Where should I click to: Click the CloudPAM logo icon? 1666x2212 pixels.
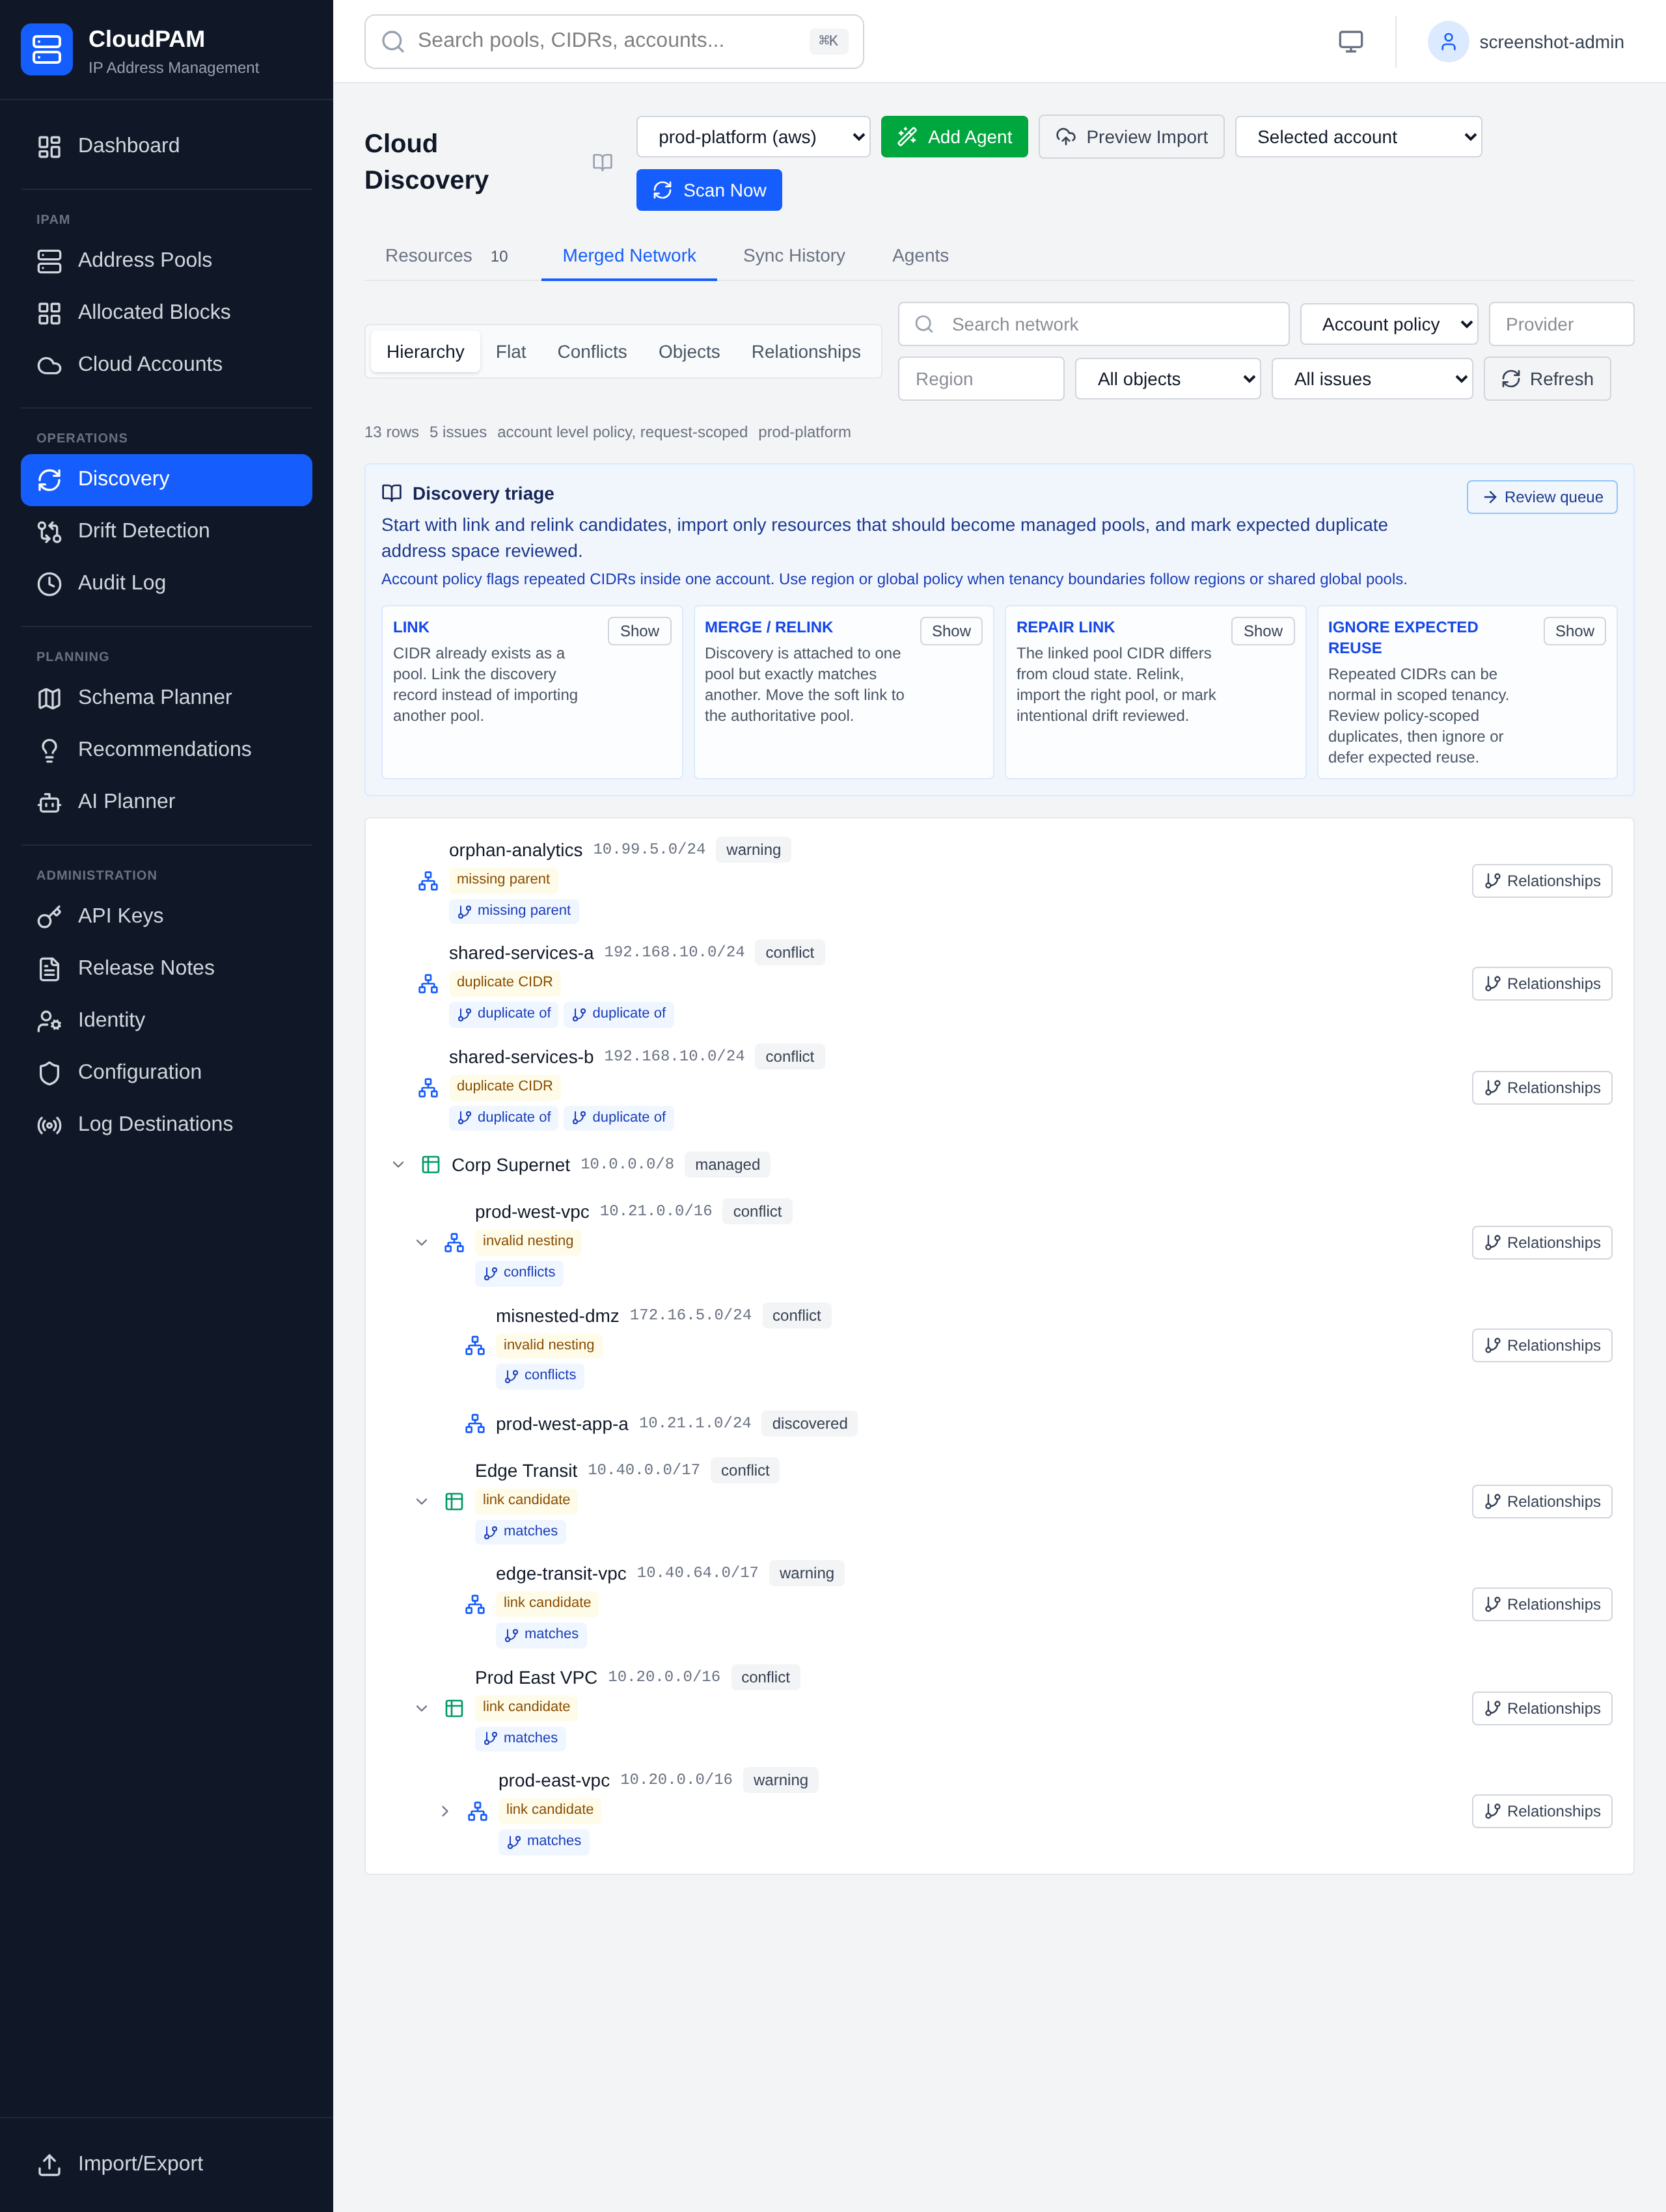[47, 49]
